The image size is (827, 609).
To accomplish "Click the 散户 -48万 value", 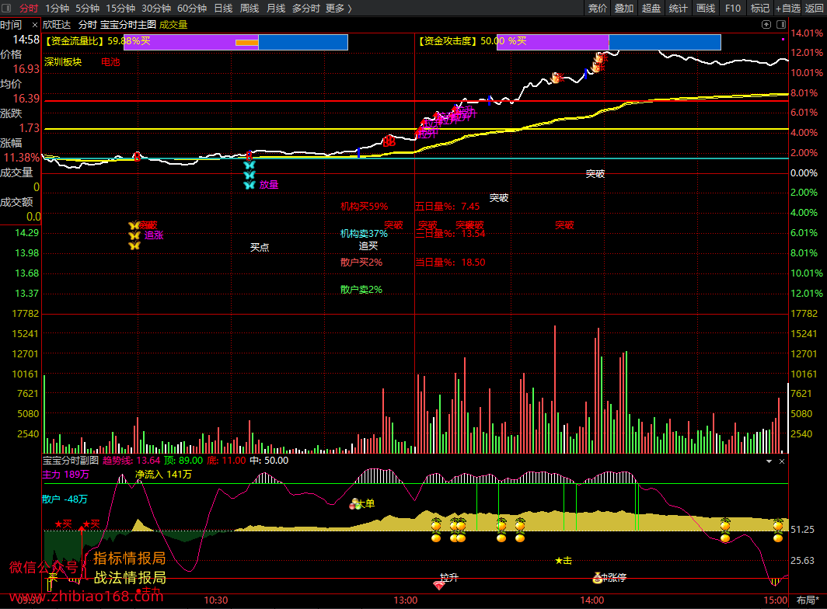I will pos(65,499).
